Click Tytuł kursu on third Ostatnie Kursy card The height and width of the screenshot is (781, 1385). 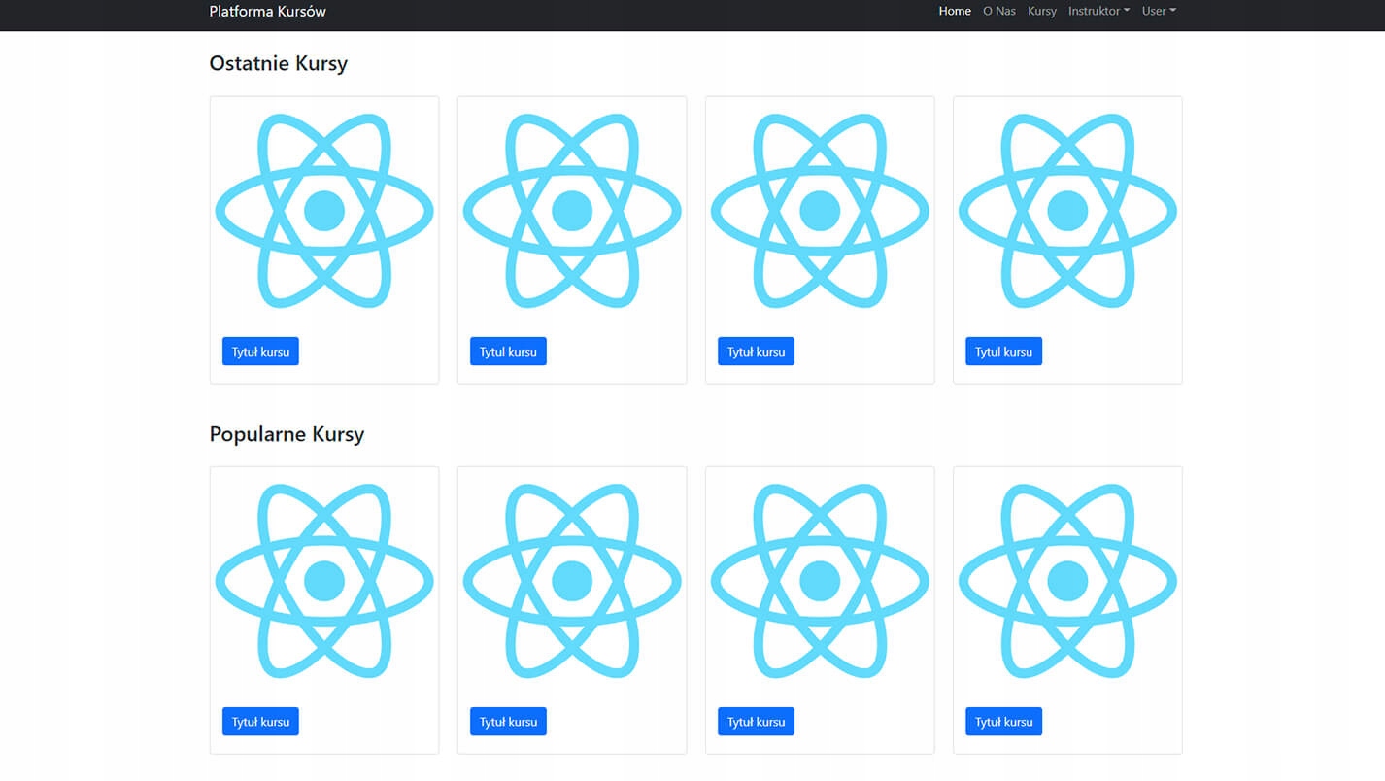756,352
